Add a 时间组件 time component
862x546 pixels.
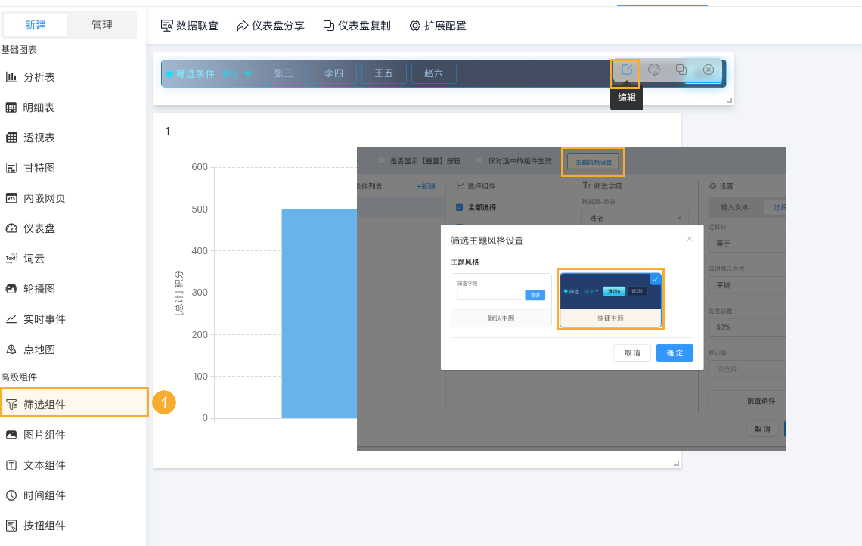[x=36, y=495]
